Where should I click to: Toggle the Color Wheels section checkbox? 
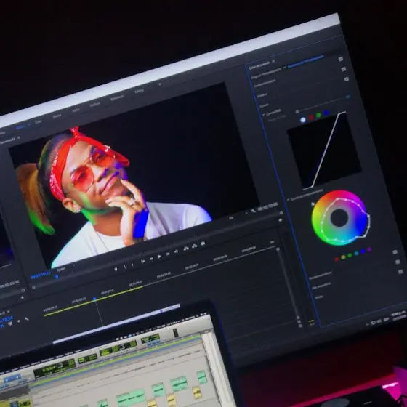click(395, 252)
